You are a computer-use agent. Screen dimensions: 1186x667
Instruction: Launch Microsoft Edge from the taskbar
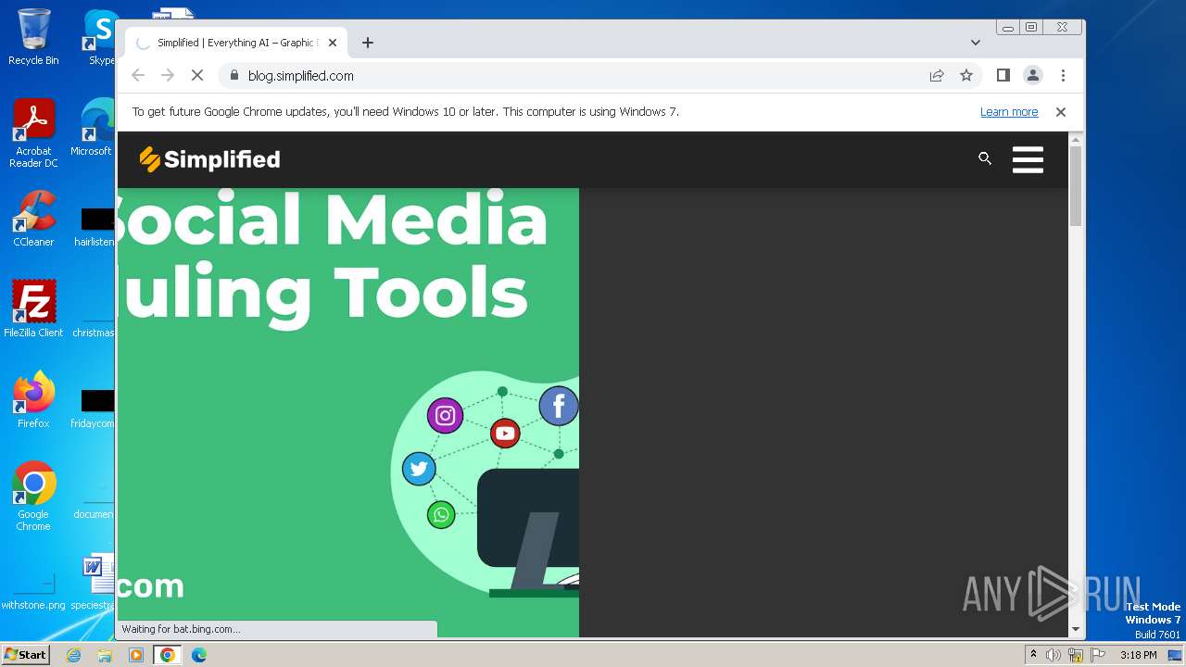198,655
